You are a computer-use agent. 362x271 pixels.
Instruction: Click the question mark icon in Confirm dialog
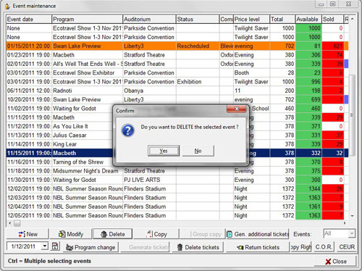pos(128,130)
